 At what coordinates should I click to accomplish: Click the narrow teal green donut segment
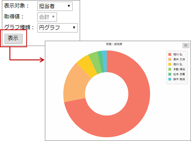pyautogui.click(x=101, y=62)
